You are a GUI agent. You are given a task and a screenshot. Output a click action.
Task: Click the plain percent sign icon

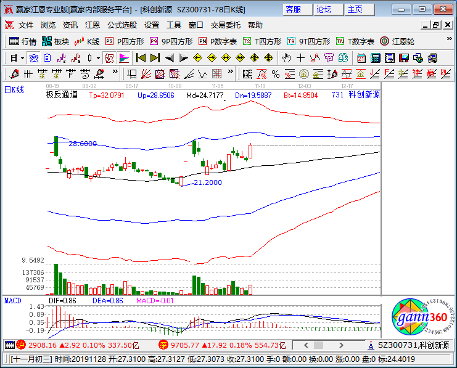pyautogui.click(x=276, y=74)
